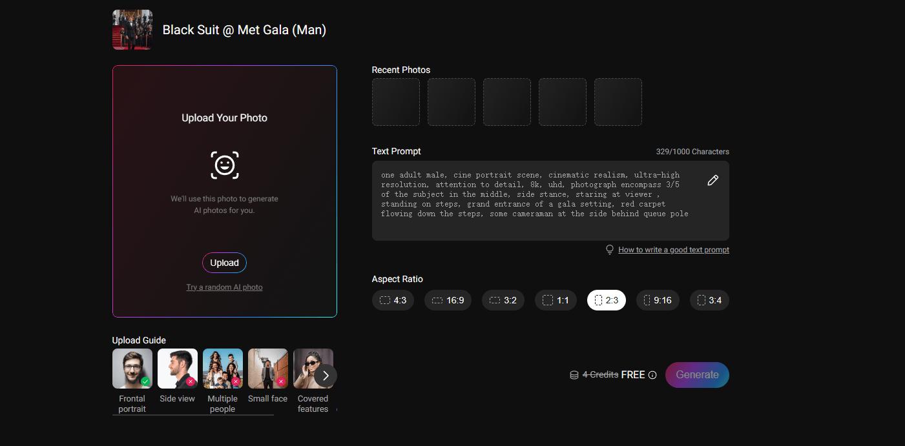Open 'How to write a good text prompt'

[x=673, y=250]
